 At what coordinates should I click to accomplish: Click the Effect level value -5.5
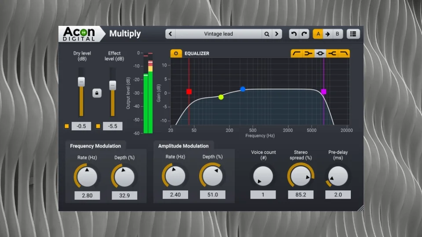pos(113,126)
